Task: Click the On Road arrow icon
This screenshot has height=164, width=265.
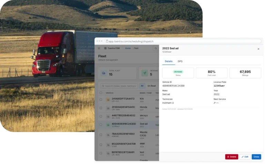Action: point(145,73)
